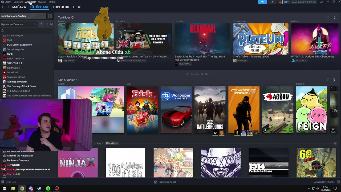The image size is (341, 192).
Task: Open advanced filter settings icon
Action: pyautogui.click(x=50, y=31)
